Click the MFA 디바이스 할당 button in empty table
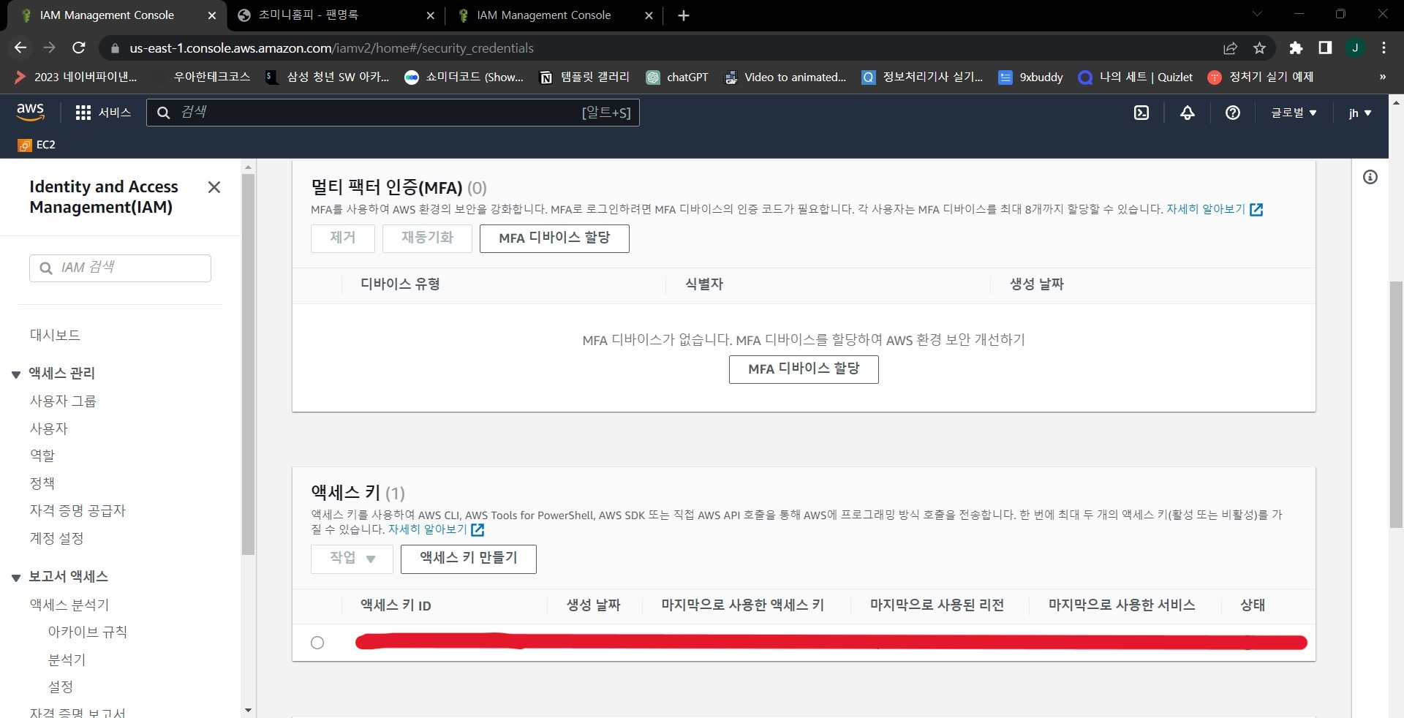This screenshot has height=718, width=1404. (x=804, y=369)
